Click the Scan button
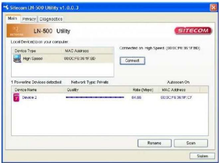This screenshot has height=163, width=219. point(191,143)
